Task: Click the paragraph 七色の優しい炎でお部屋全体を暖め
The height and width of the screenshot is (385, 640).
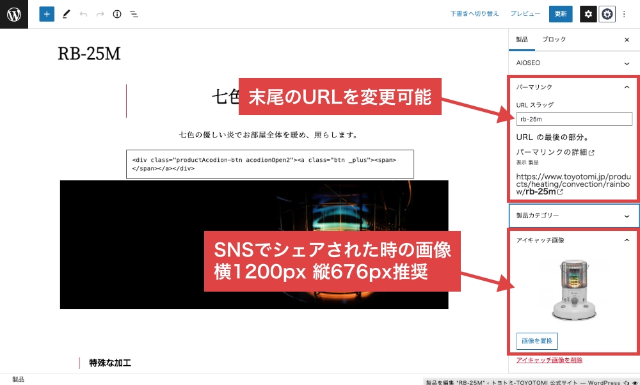Action: [x=268, y=135]
